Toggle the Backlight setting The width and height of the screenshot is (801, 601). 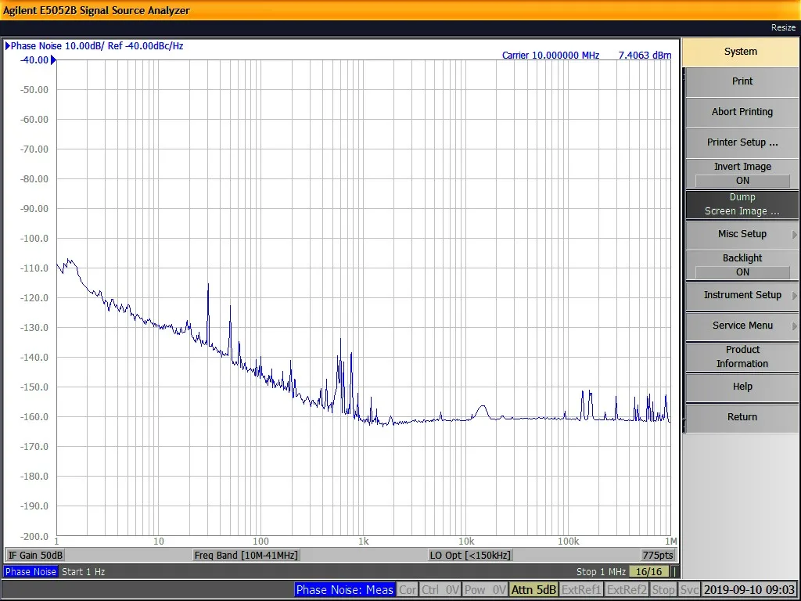[x=742, y=265]
